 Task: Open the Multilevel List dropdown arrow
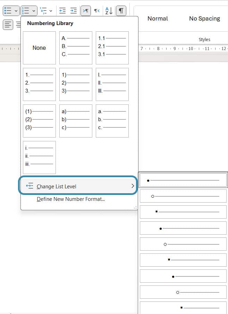point(51,11)
